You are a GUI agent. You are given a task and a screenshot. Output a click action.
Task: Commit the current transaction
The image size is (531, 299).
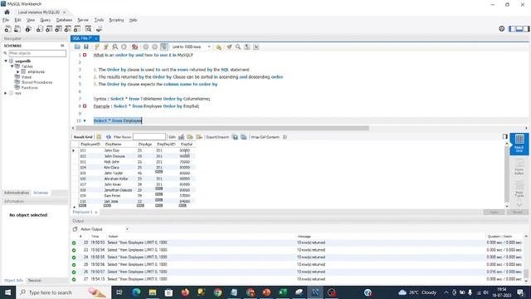pos(146,47)
